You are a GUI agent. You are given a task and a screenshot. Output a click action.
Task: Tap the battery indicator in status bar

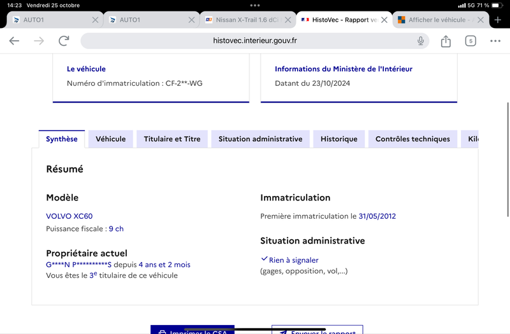497,5
